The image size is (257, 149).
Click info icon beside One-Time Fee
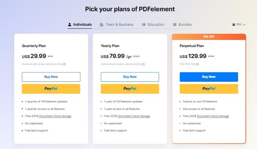[x=197, y=64]
